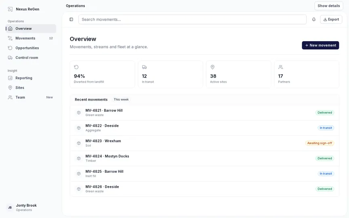Open notifications bell icon

point(314,19)
